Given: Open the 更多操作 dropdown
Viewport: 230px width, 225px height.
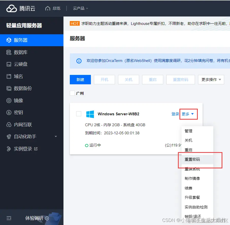Looking at the screenshot, I should [x=211, y=79].
